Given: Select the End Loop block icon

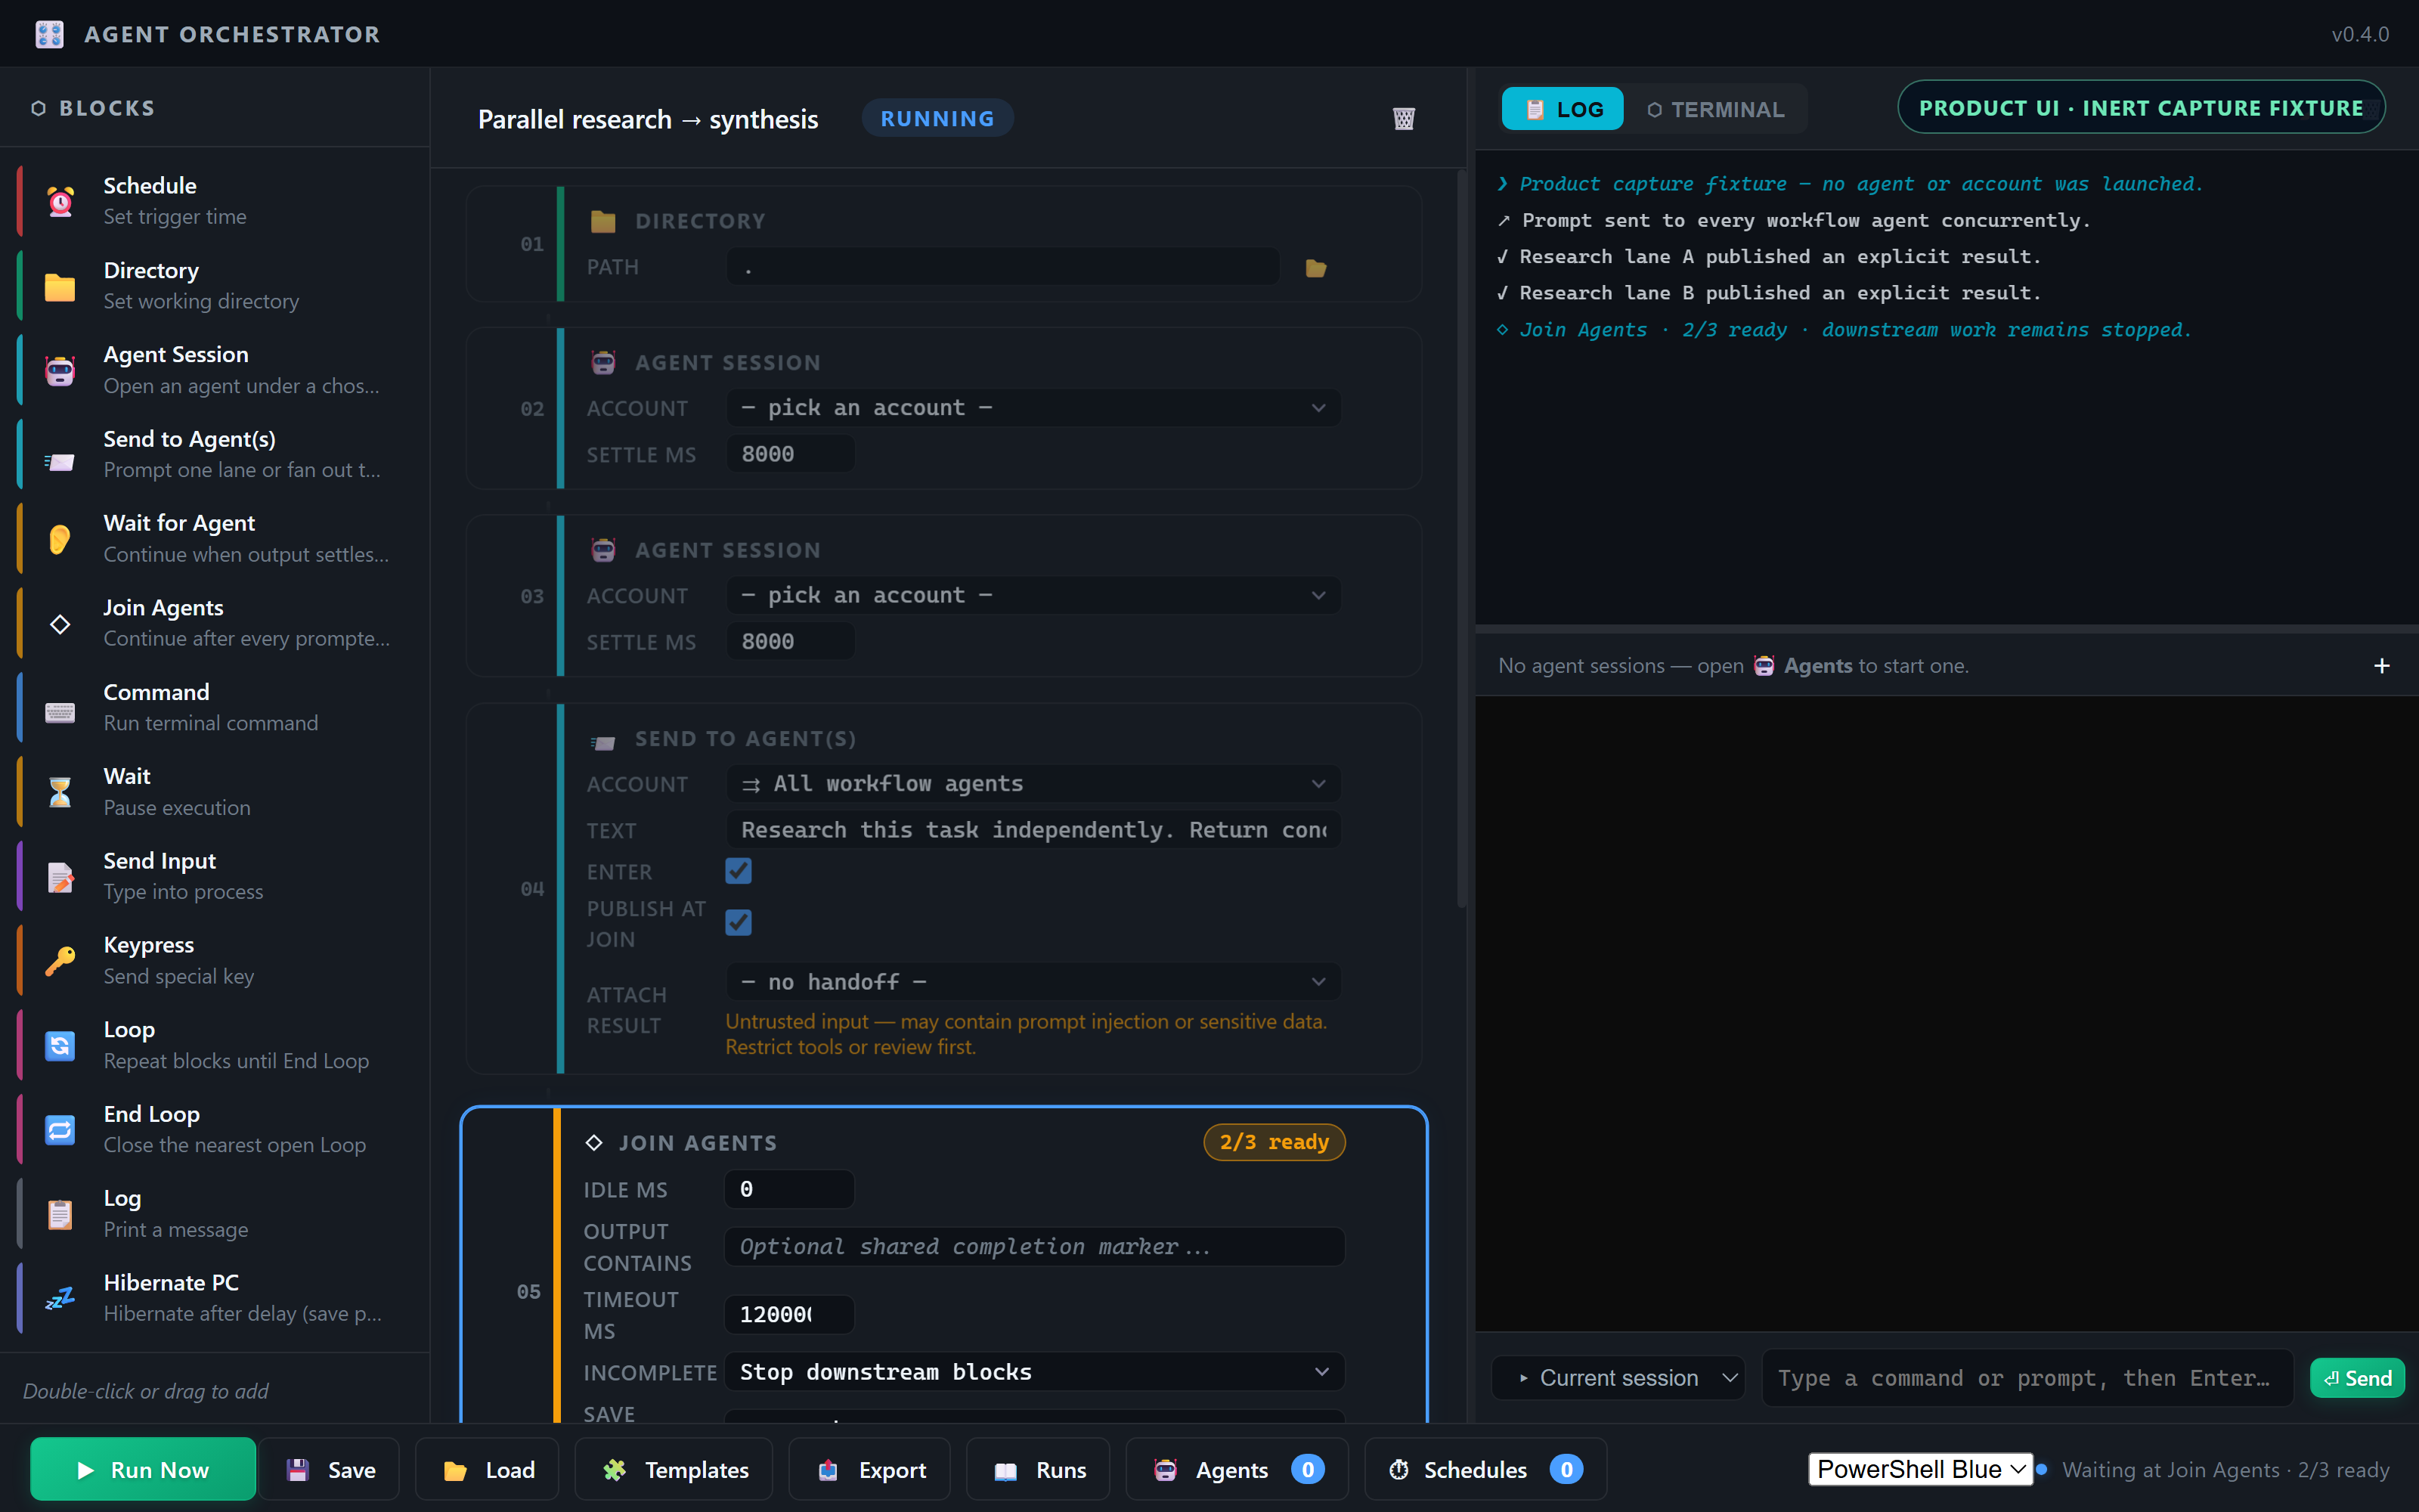Looking at the screenshot, I should point(60,1130).
